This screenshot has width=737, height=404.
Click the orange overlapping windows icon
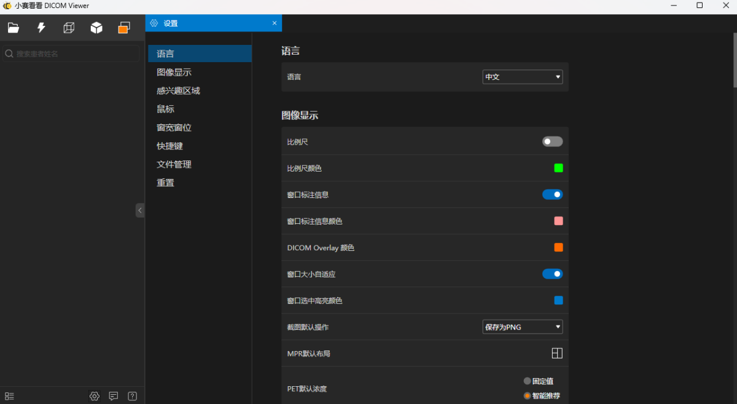click(124, 28)
